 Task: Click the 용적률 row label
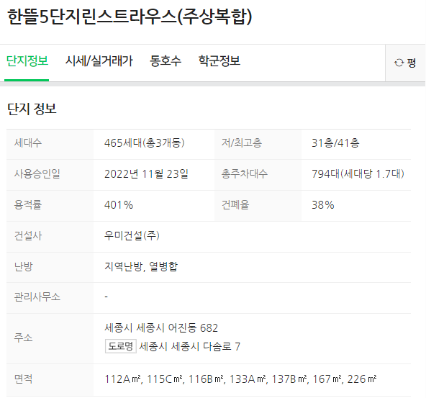click(28, 205)
